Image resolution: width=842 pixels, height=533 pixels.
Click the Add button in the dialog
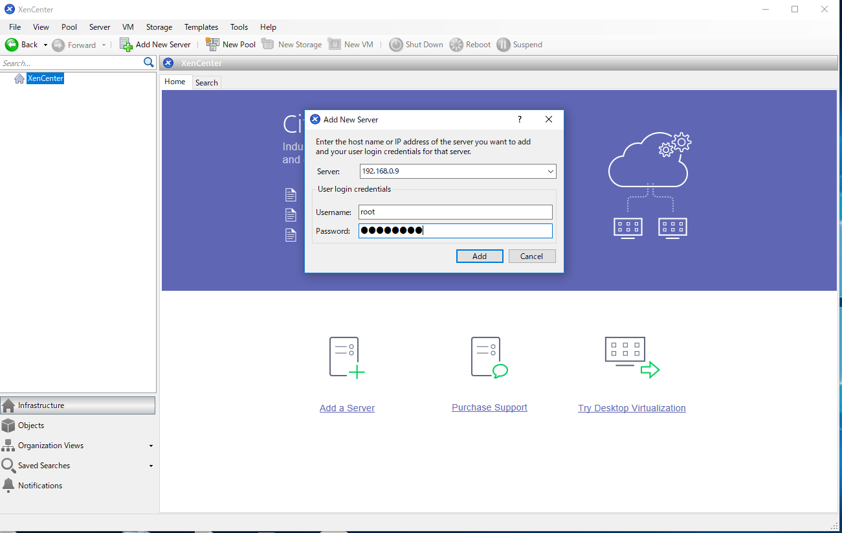tap(479, 256)
